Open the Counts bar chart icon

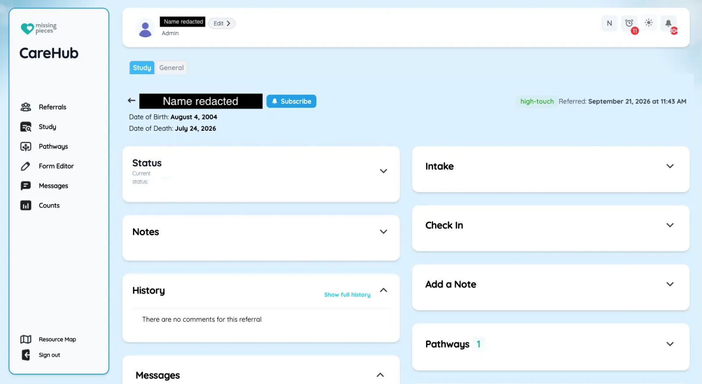[26, 205]
